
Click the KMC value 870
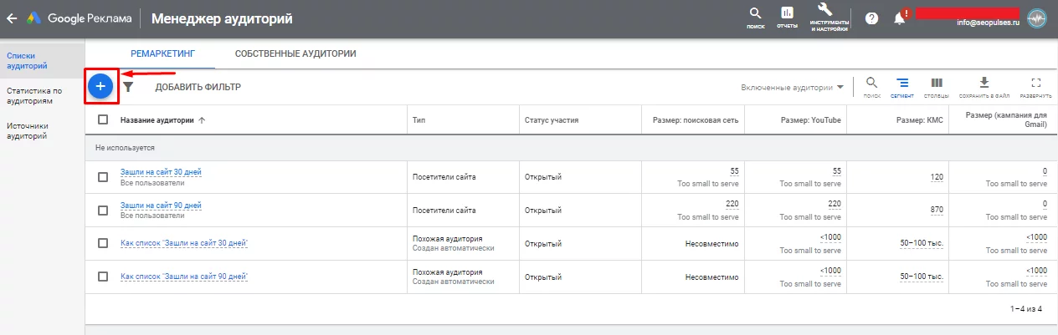[x=937, y=211]
